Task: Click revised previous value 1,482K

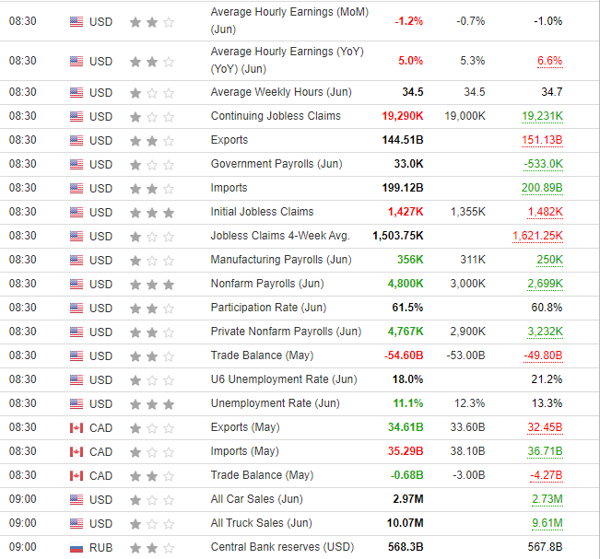Action: tap(546, 212)
